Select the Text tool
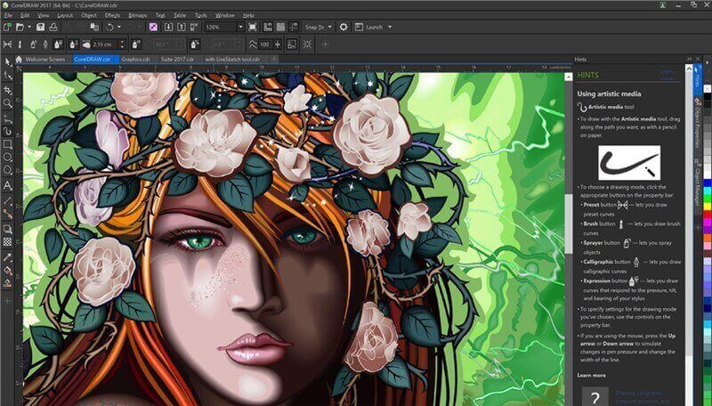This screenshot has height=406, width=712. [7, 185]
